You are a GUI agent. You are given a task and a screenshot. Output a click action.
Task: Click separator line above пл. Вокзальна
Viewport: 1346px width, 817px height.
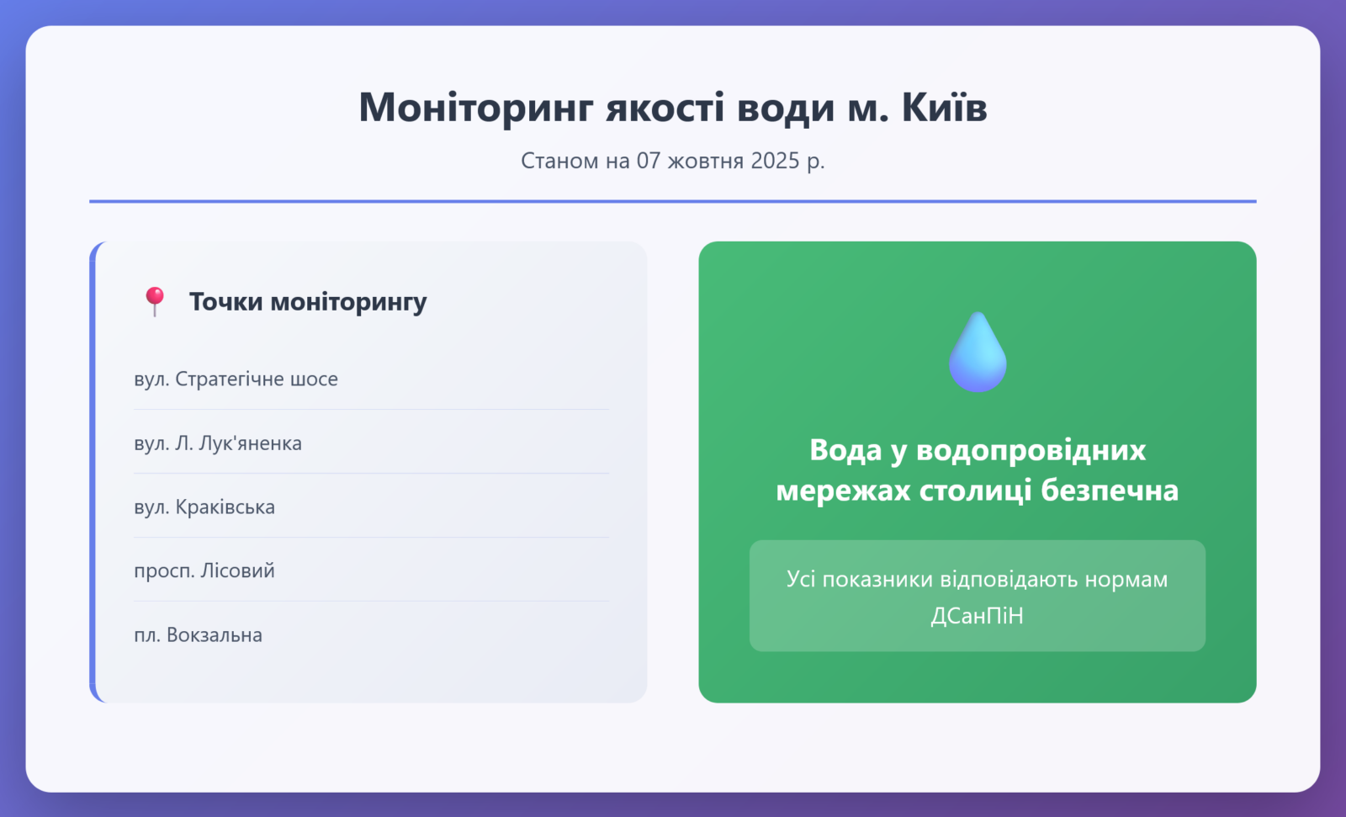coord(371,602)
